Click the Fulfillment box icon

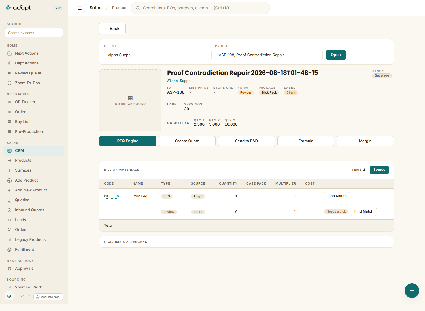point(9,250)
